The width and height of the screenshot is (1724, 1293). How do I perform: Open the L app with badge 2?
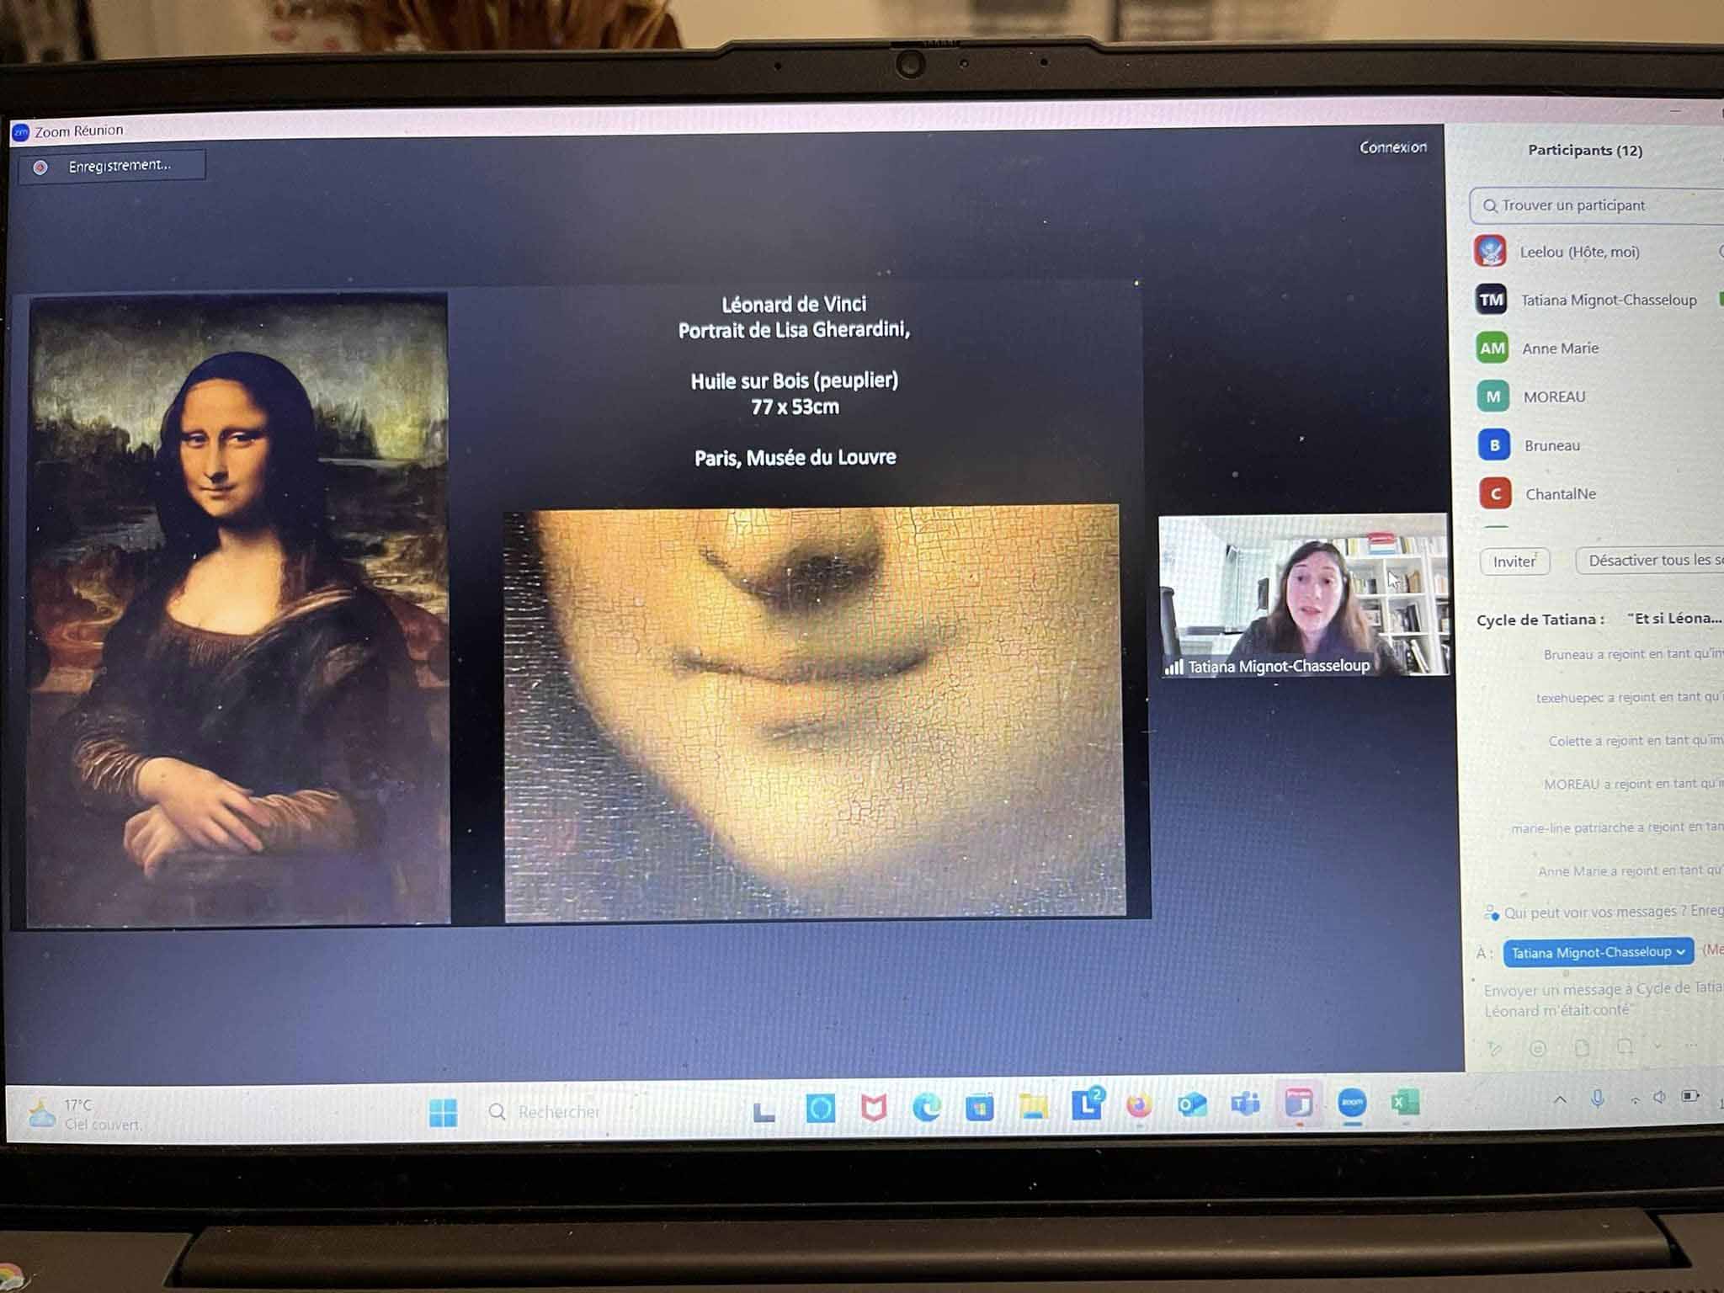[1087, 1104]
